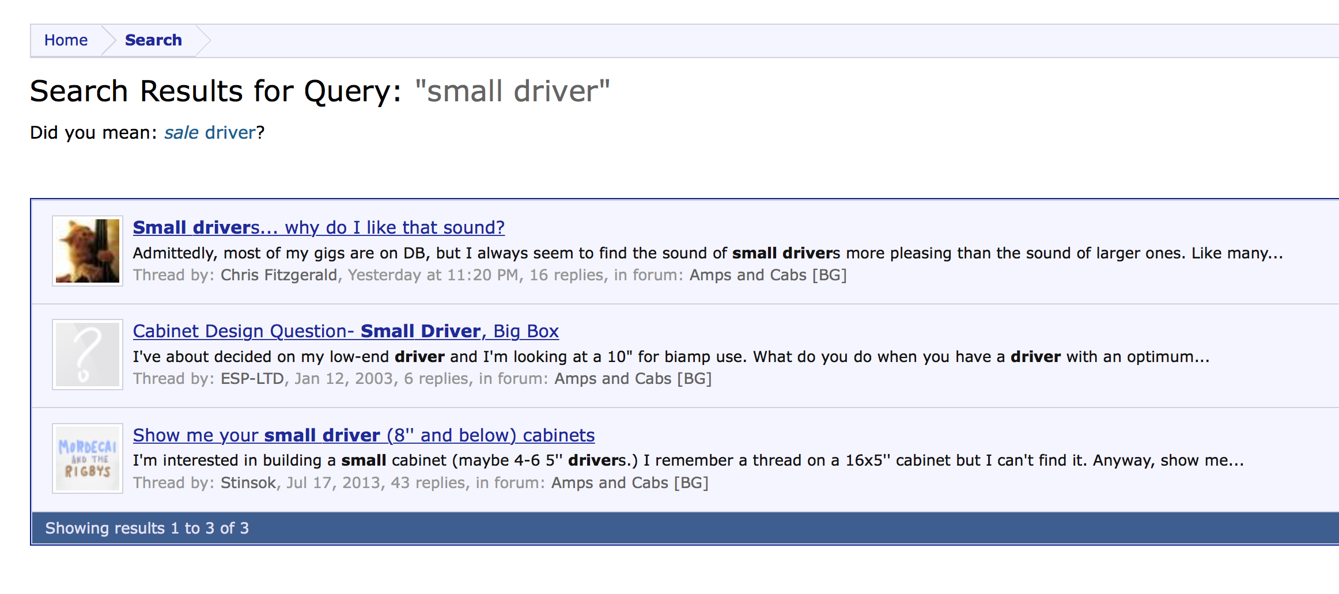The image size is (1339, 594).
Task: Open 'Show me your small driver' cabinets thread
Action: point(364,435)
